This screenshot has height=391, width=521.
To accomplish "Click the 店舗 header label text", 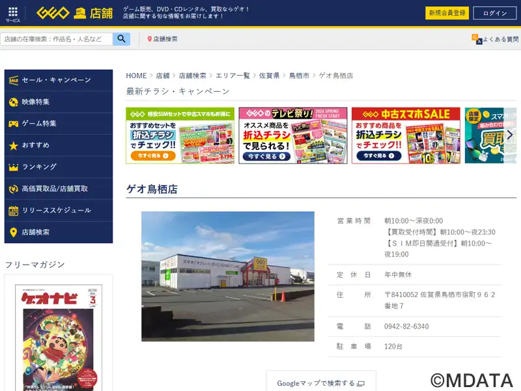I will point(102,13).
